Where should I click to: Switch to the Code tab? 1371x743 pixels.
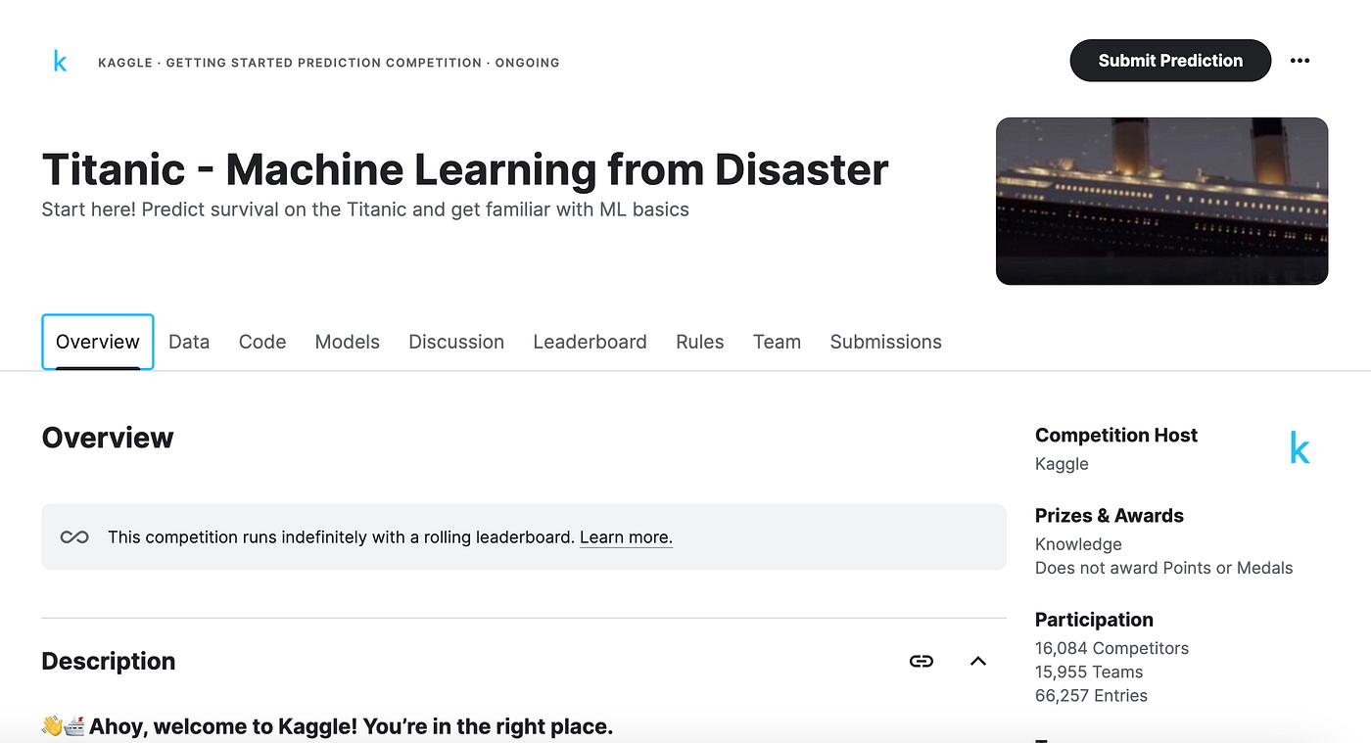click(x=262, y=342)
